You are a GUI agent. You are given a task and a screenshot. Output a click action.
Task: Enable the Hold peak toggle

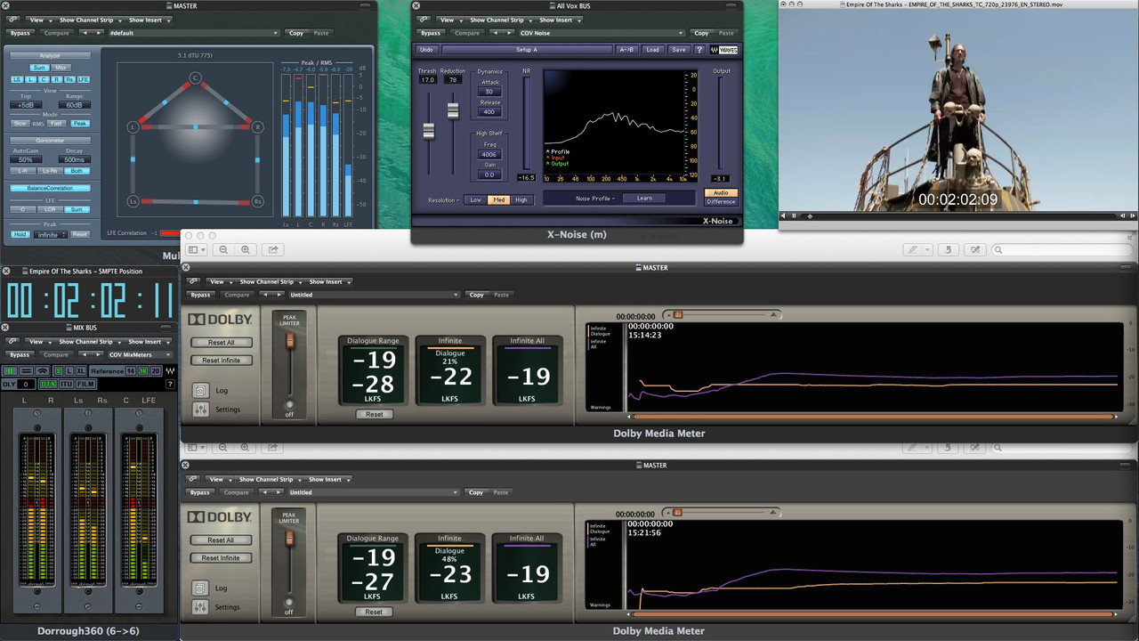click(20, 234)
